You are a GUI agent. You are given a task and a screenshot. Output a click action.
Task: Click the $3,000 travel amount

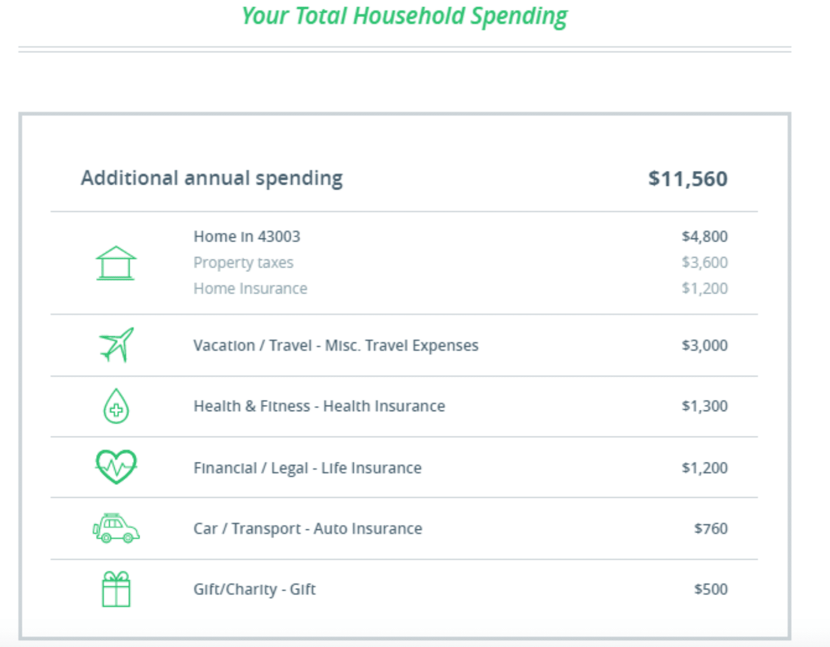[x=704, y=346]
